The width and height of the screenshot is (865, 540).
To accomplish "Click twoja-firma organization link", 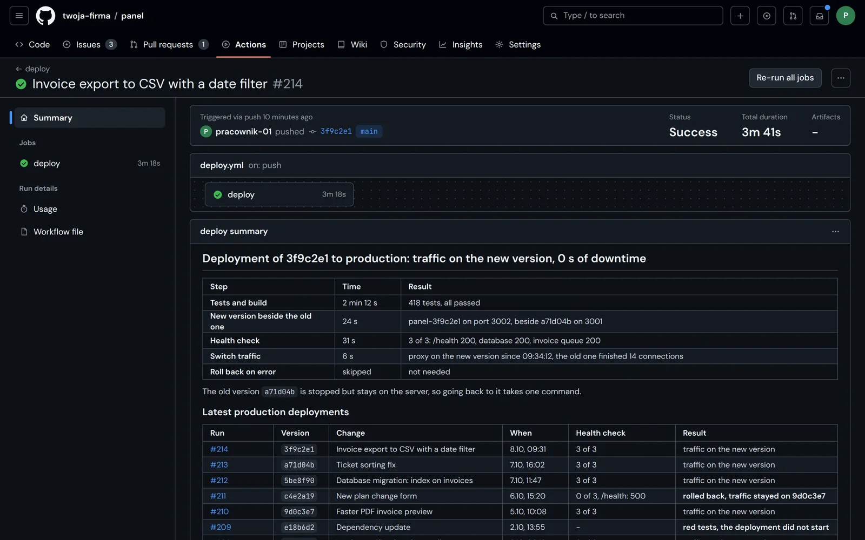I will pos(86,16).
